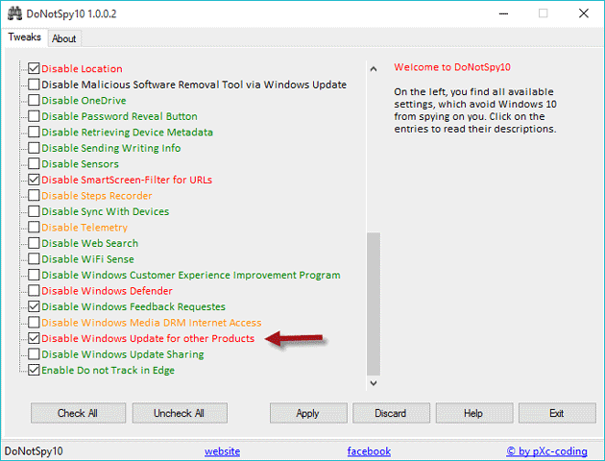Uncheck Disable Windows Feedback Requestes

(x=34, y=306)
